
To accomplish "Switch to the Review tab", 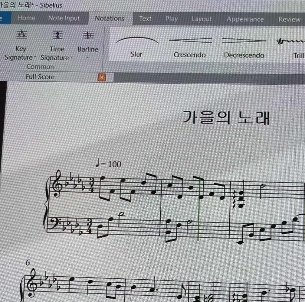I will point(290,19).
